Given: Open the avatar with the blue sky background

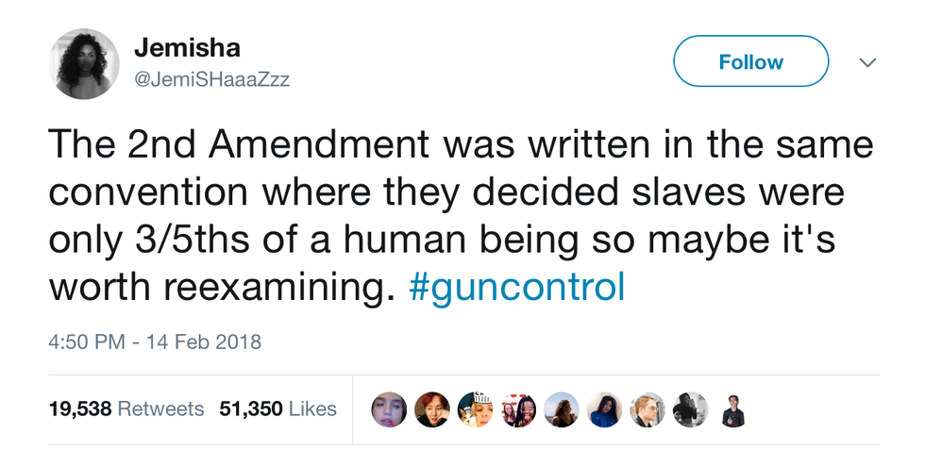Looking at the screenshot, I should (x=561, y=409).
